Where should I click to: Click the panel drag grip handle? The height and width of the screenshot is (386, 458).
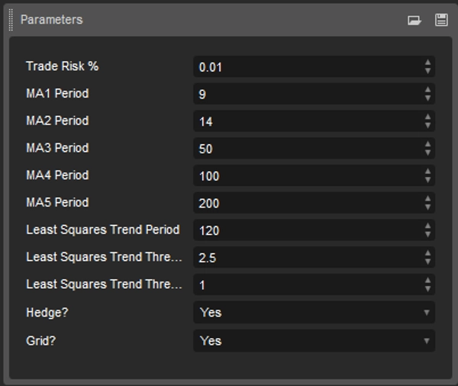pyautogui.click(x=11, y=20)
